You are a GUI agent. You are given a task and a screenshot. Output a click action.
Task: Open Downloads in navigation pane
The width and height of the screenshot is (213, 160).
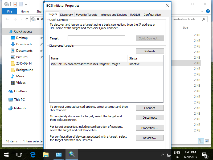coord(24,44)
